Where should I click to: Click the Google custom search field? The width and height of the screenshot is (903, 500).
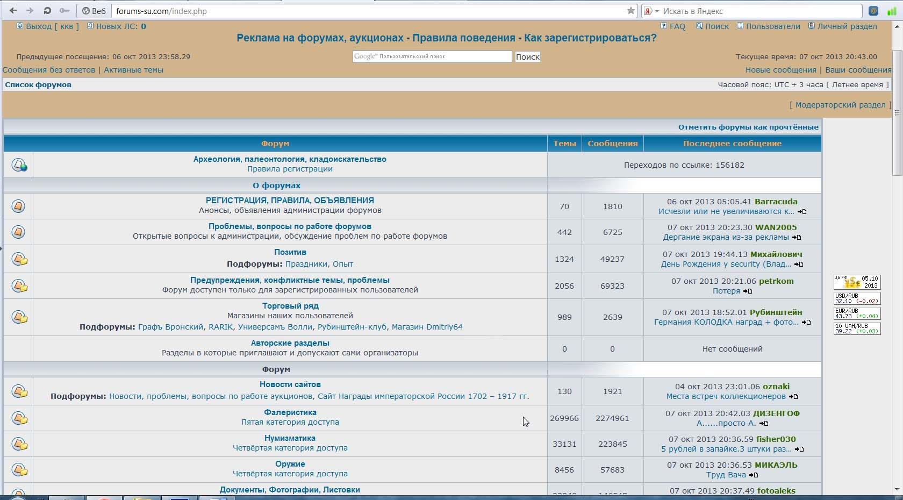point(432,56)
